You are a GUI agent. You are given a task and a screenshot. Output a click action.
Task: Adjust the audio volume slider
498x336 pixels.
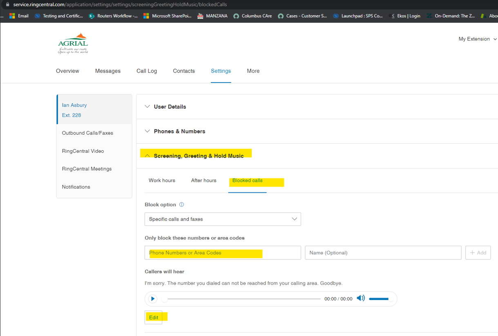pyautogui.click(x=380, y=299)
